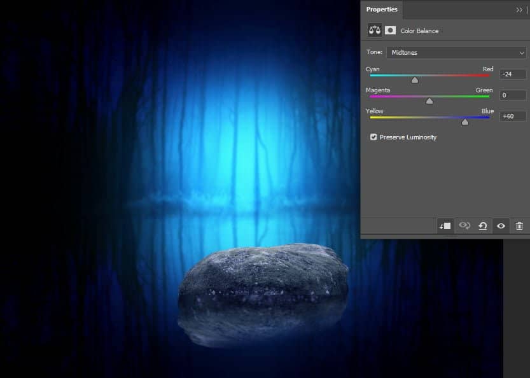Image resolution: width=530 pixels, height=378 pixels.
Task: Click the Yellow-Blue slider handle
Action: tap(464, 122)
